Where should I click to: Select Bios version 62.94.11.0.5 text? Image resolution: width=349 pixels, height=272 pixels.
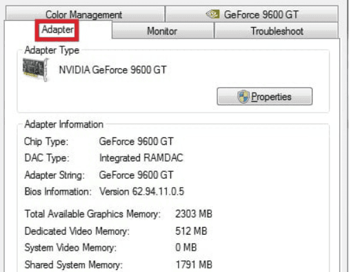[x=141, y=192]
